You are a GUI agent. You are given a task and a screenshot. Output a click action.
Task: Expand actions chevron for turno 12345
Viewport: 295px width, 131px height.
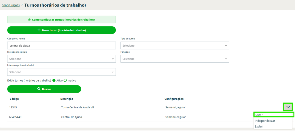[288, 107]
